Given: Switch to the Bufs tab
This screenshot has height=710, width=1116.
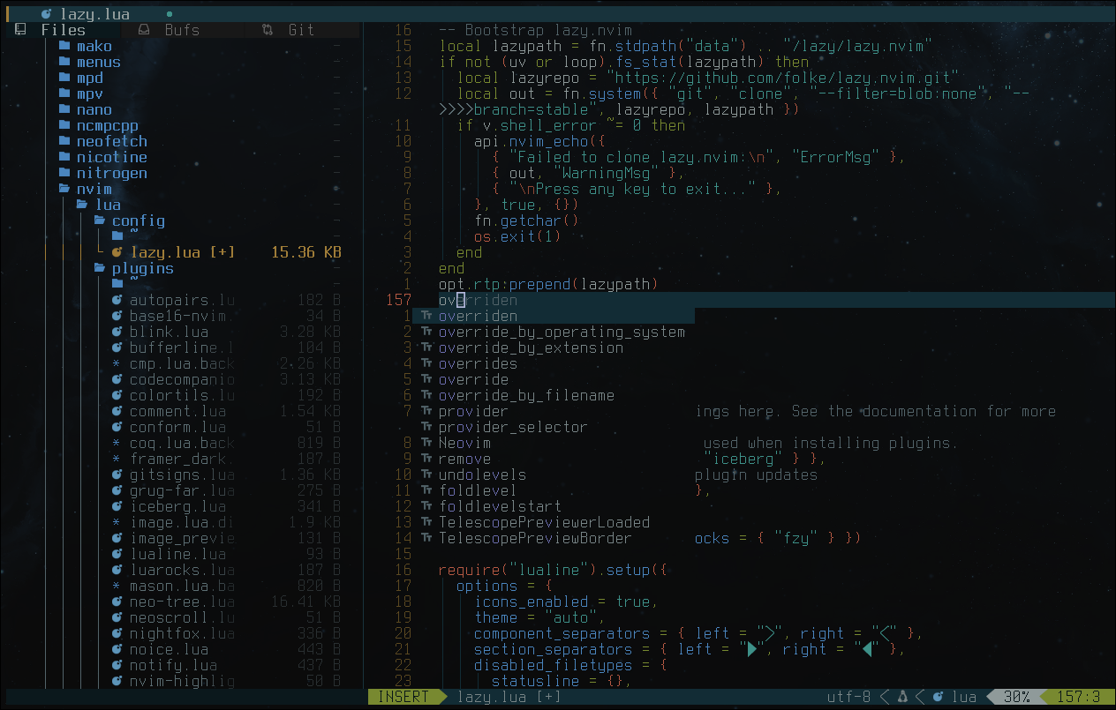Looking at the screenshot, I should pyautogui.click(x=181, y=30).
